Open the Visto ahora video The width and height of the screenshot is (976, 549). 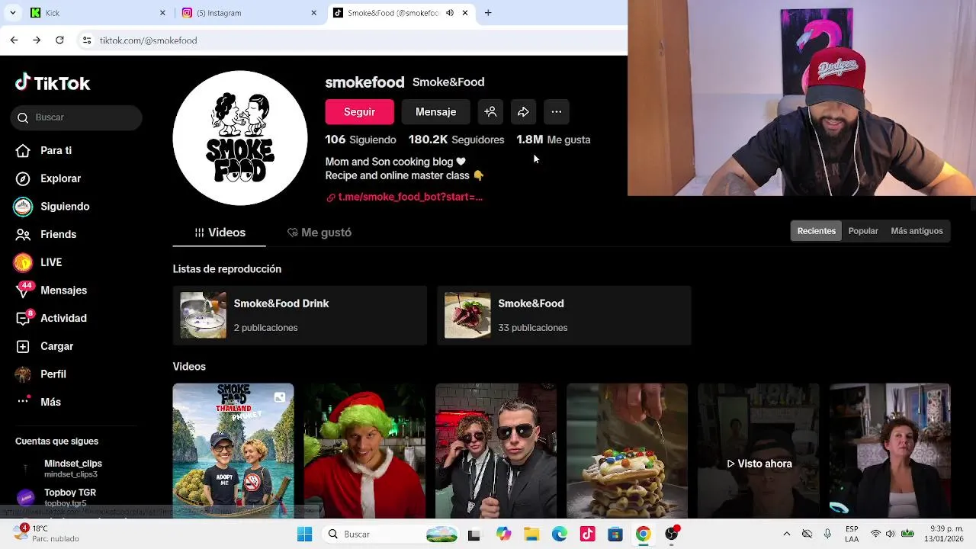[759, 451]
